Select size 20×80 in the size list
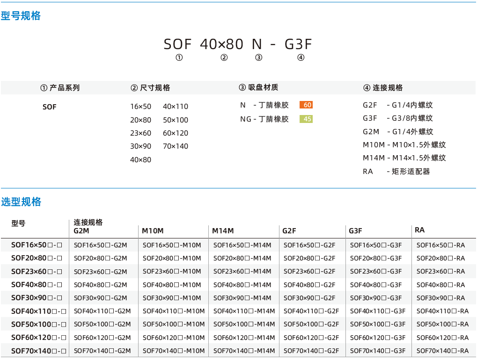The height and width of the screenshot is (360, 477). (140, 120)
